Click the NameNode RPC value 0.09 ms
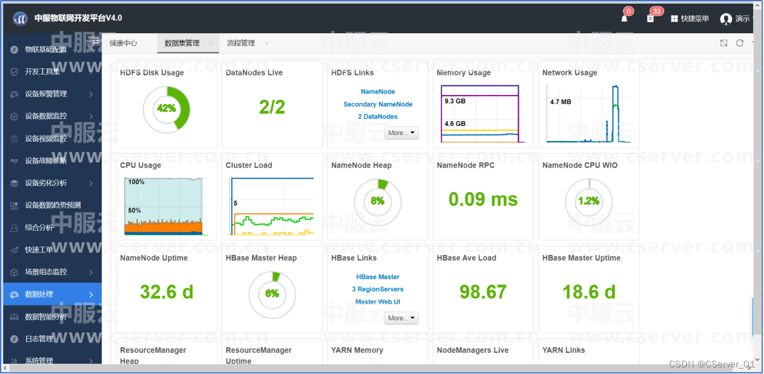 pos(483,199)
